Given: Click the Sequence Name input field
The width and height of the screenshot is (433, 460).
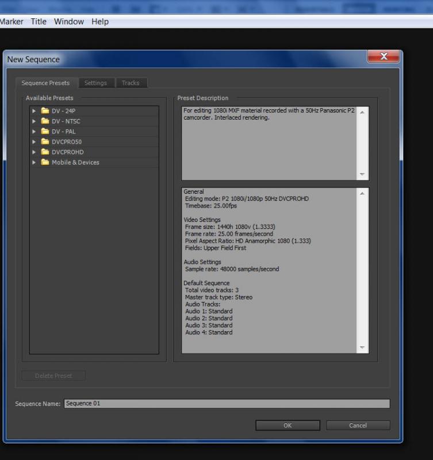Looking at the screenshot, I should [227, 404].
